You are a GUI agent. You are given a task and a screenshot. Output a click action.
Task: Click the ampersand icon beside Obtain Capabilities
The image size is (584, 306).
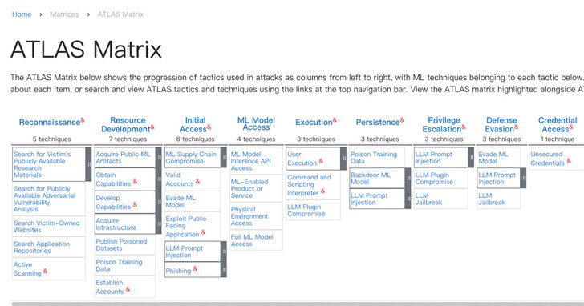(135, 182)
